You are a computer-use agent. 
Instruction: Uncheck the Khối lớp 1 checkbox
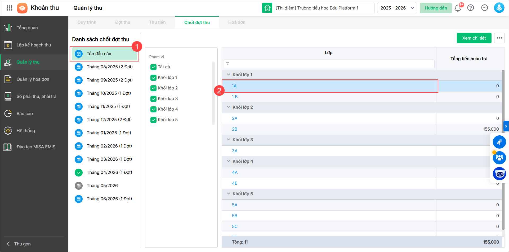tap(153, 78)
